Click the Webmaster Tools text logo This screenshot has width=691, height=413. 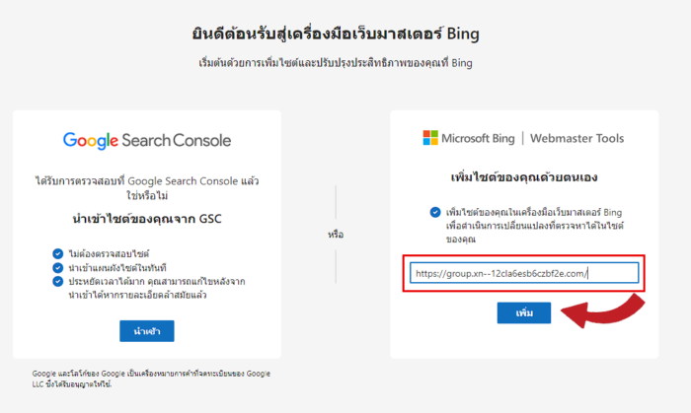pyautogui.click(x=576, y=138)
